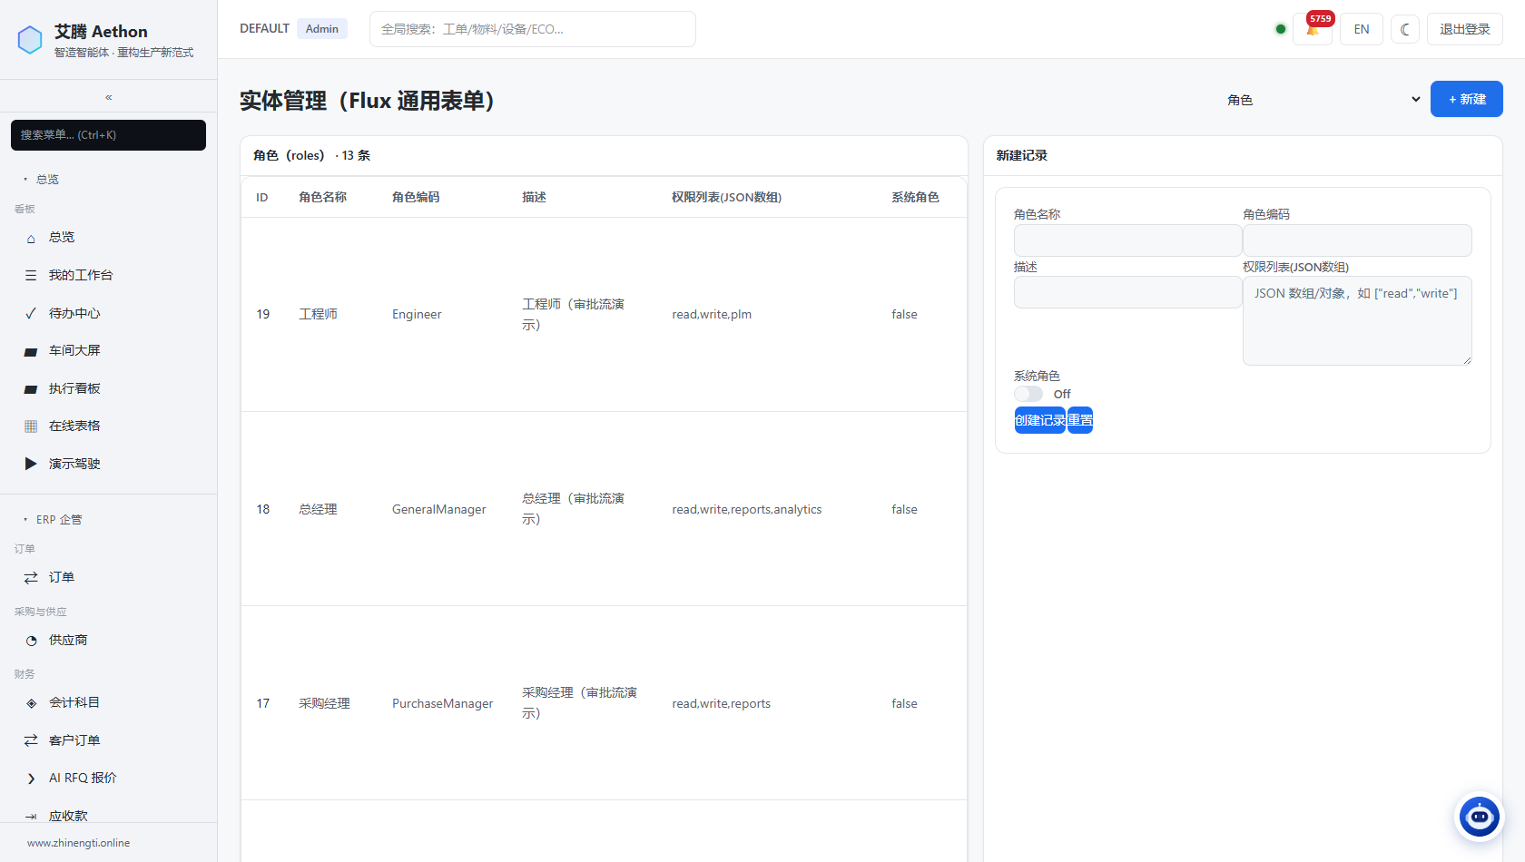Open the 角色 entity dropdown

click(1322, 100)
